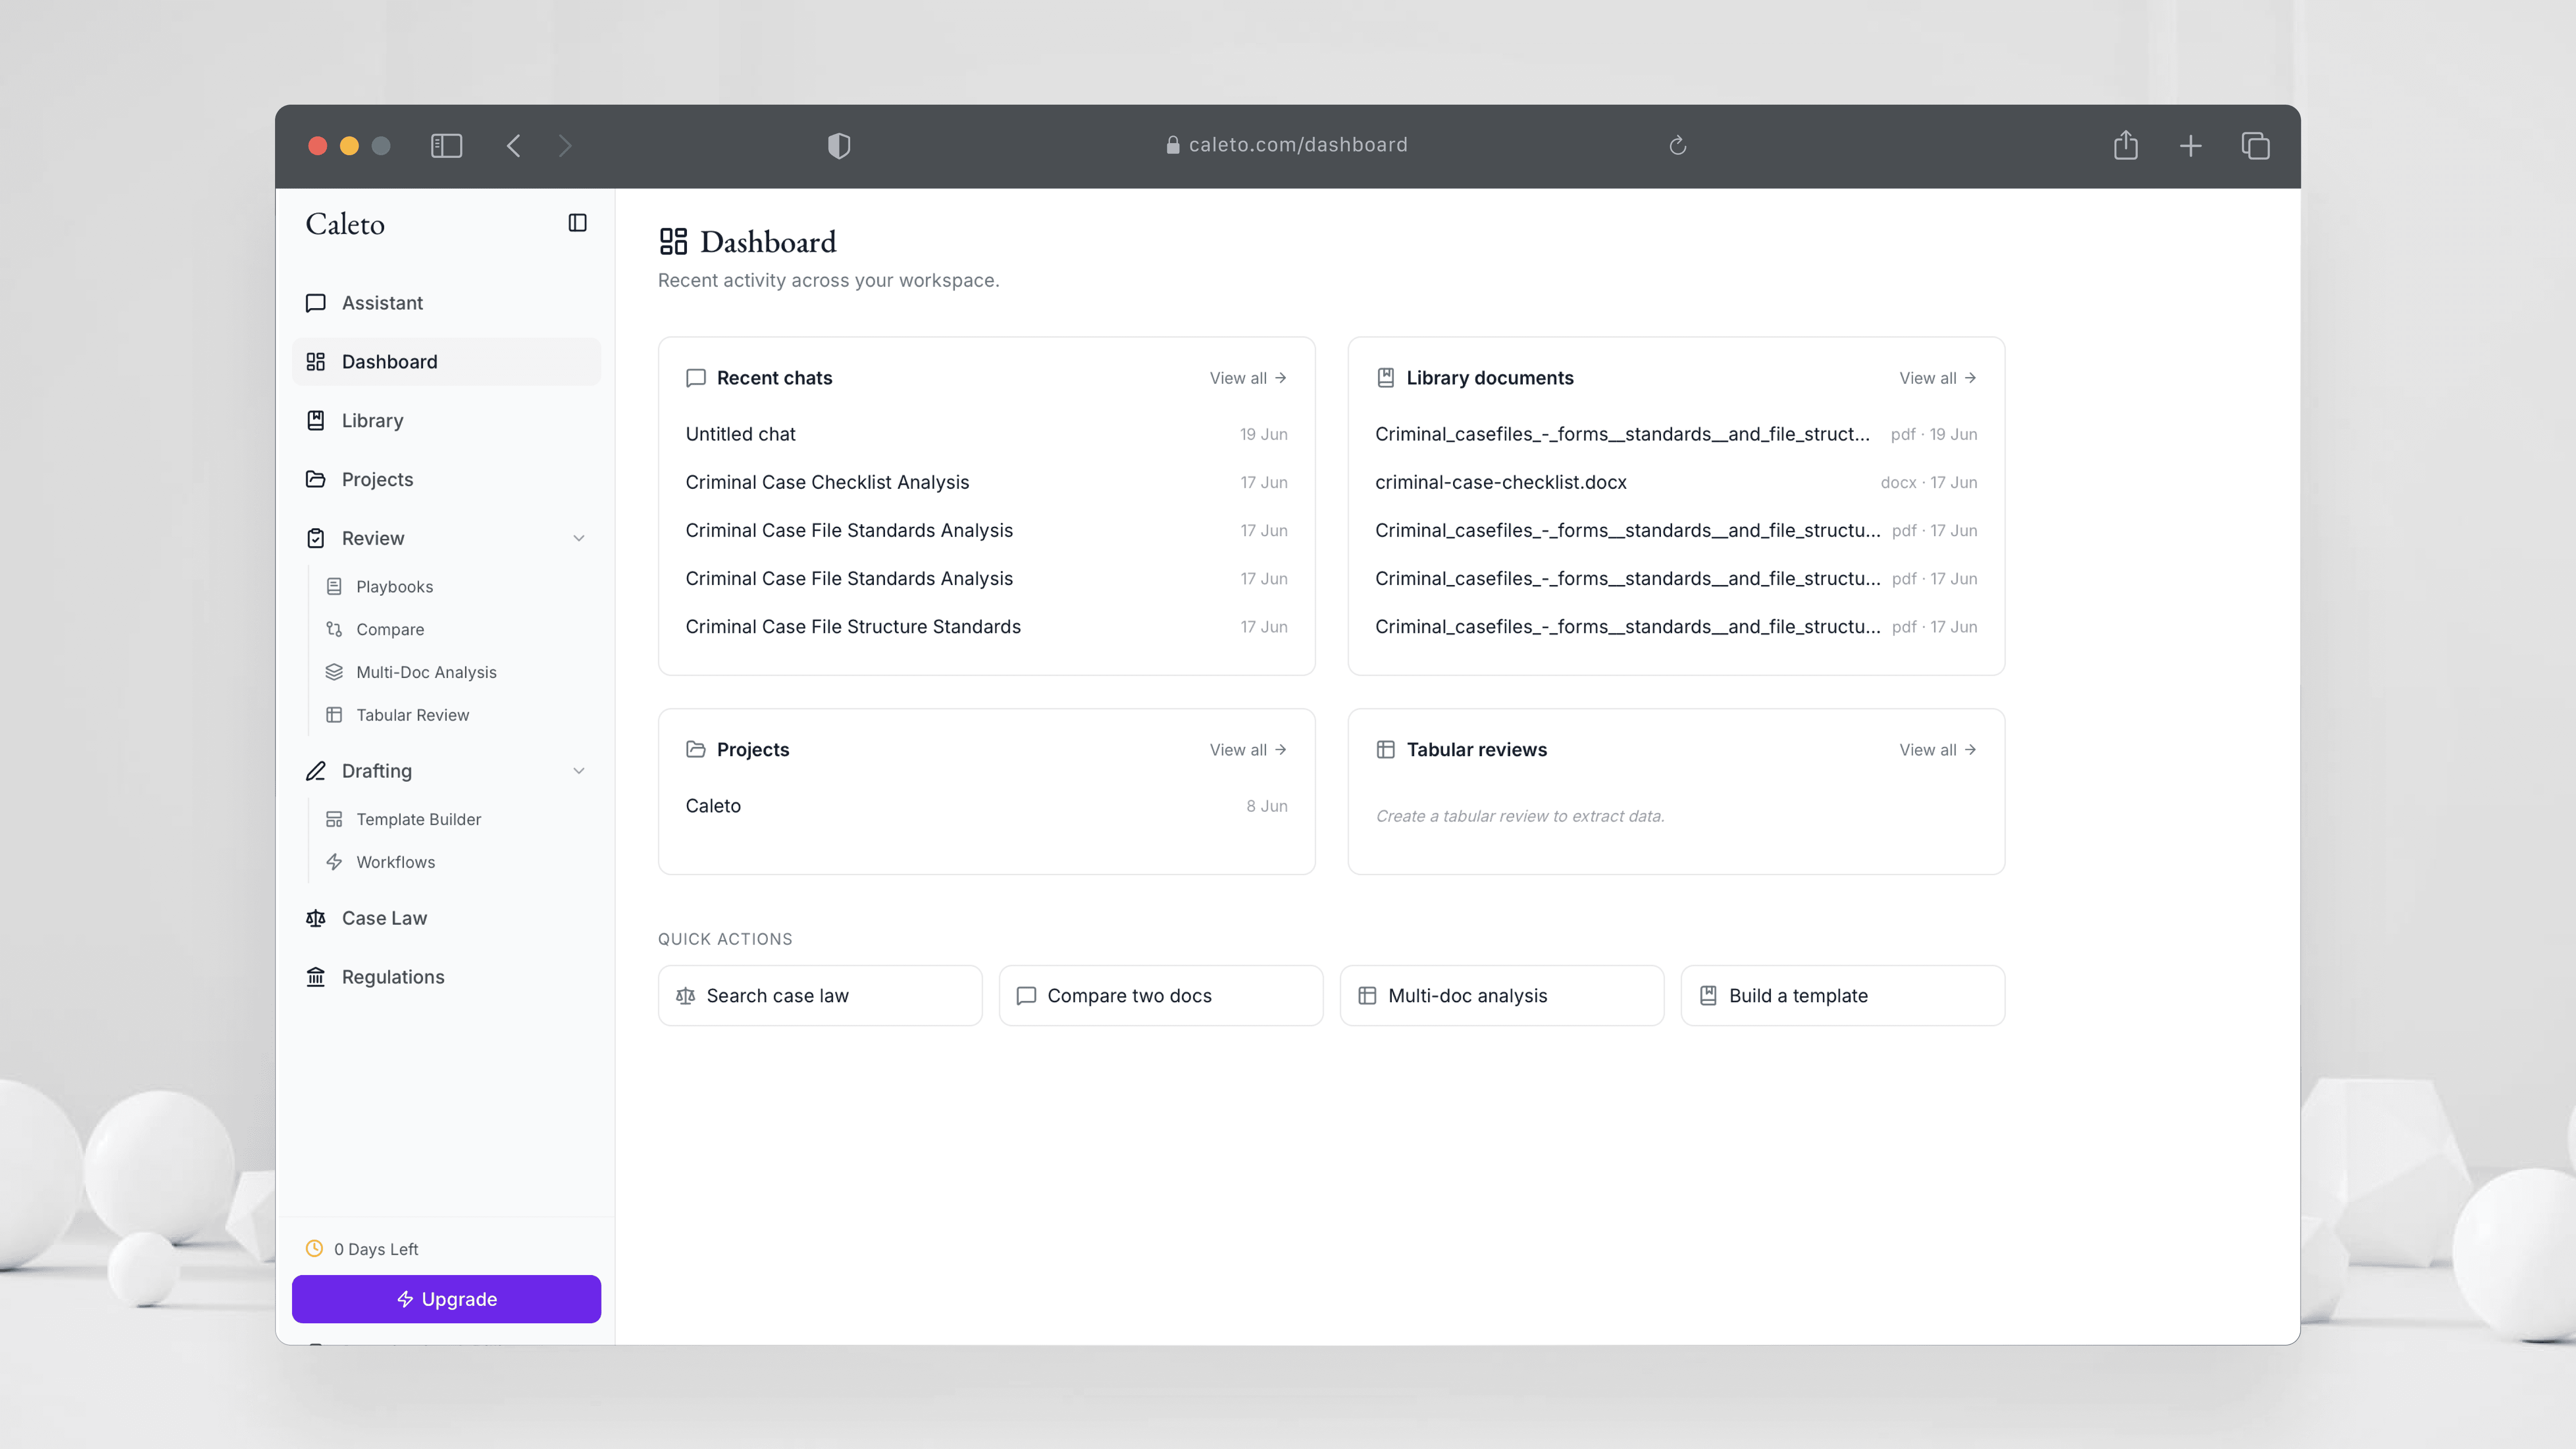The width and height of the screenshot is (2576, 1449).
Task: View all Recent chats
Action: pyautogui.click(x=1248, y=378)
